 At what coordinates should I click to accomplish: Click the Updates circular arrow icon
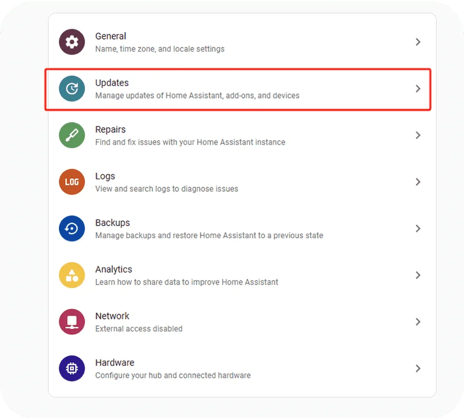(72, 89)
